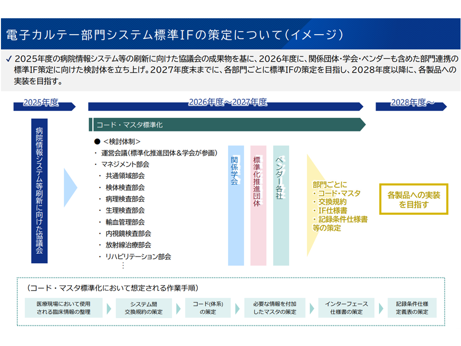Select the 内視鏡検査部会 list item

pyautogui.click(x=128, y=234)
